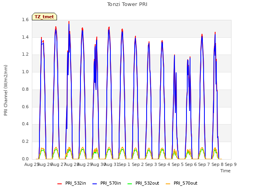Click the Sep 3 tick label
The height and width of the screenshot is (191, 255).
pyautogui.click(x=151, y=164)
